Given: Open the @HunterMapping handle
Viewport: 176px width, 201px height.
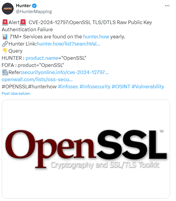Looking at the screenshot, I should point(34,12).
